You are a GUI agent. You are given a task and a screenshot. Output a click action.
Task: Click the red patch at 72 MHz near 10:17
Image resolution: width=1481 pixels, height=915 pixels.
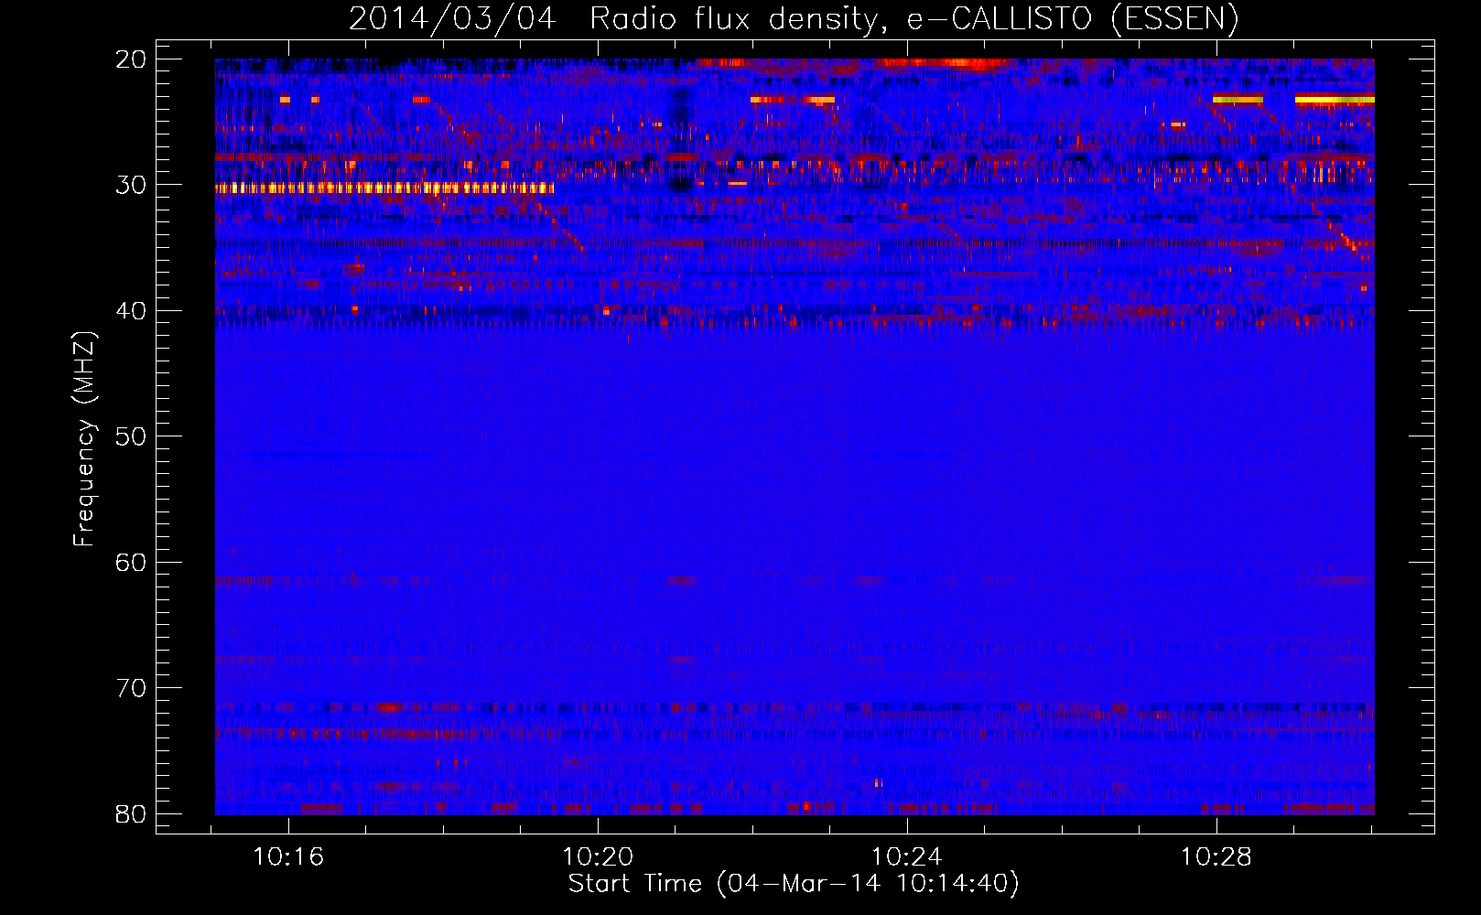point(391,707)
